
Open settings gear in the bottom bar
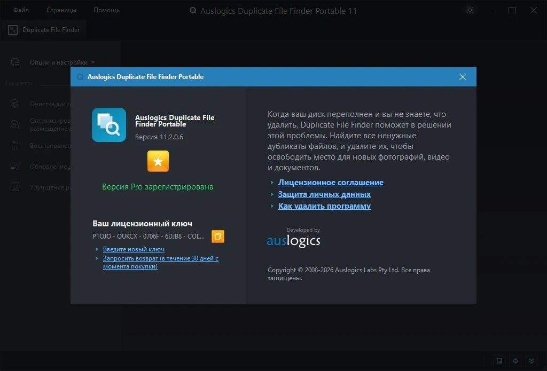coord(515,361)
